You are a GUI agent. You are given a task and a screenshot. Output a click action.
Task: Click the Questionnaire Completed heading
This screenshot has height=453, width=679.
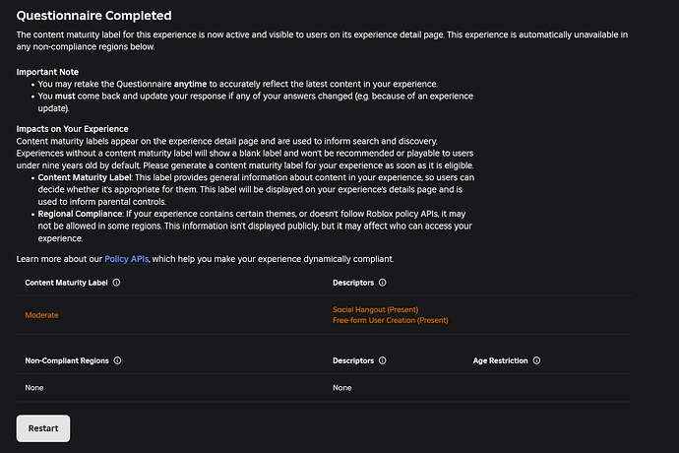93,16
